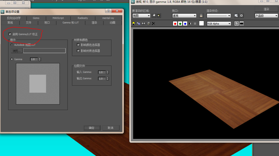The image size is (279, 156).
Task: Clear the render with the X icon
Action: [153, 24]
